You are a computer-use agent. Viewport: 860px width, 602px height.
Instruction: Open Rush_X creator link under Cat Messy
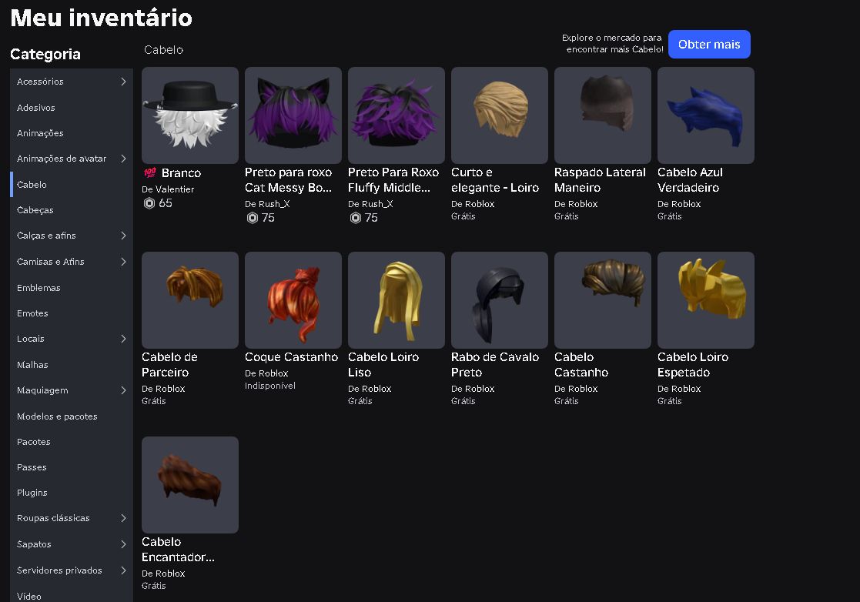[273, 204]
